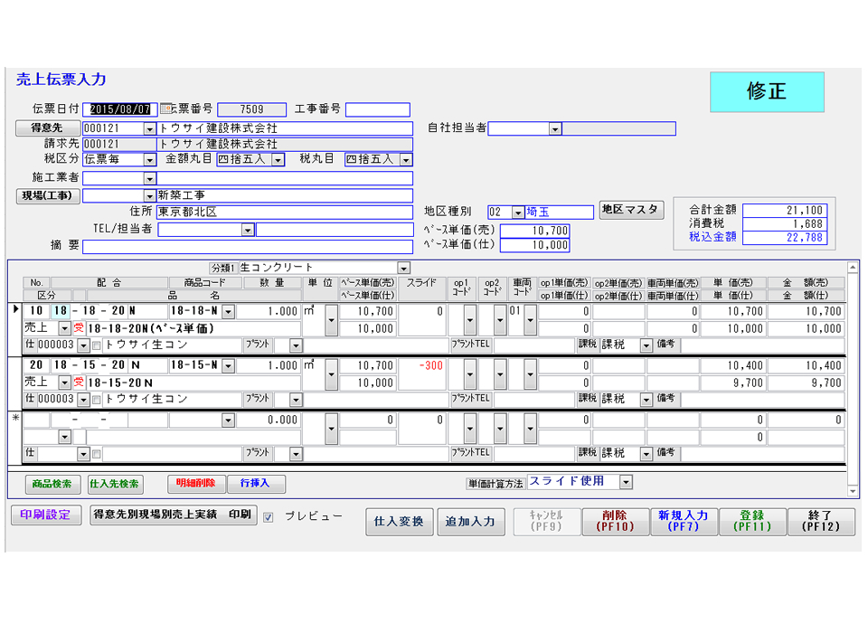Click the new-record asterisk row marker
Viewport: 868px width, 633px height.
tap(15, 420)
